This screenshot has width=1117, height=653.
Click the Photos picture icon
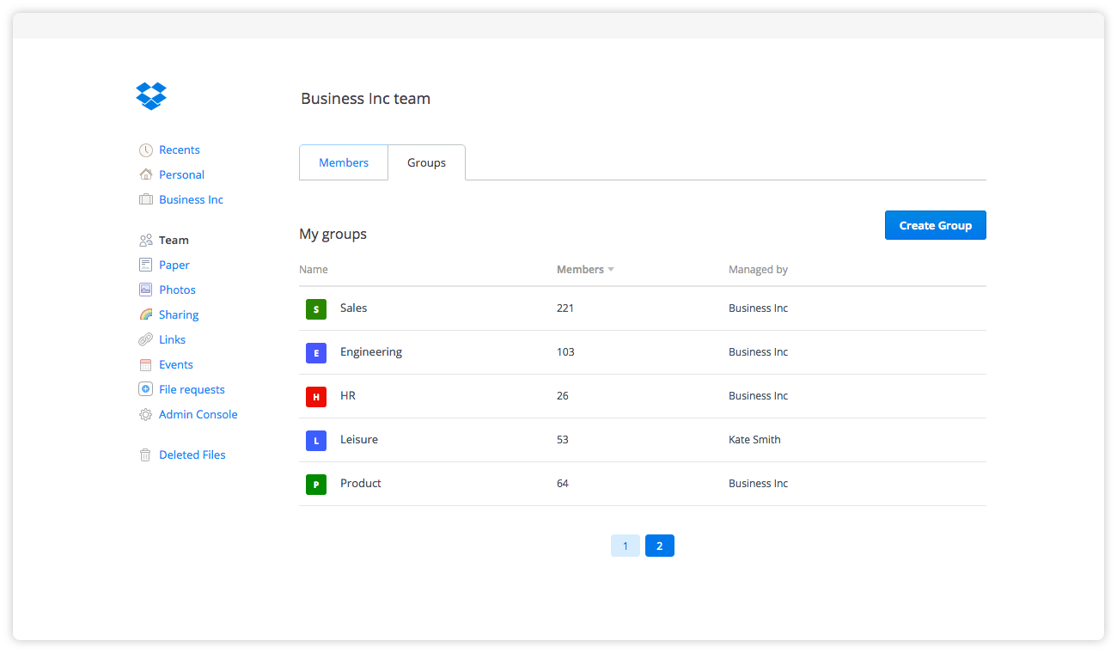click(146, 290)
